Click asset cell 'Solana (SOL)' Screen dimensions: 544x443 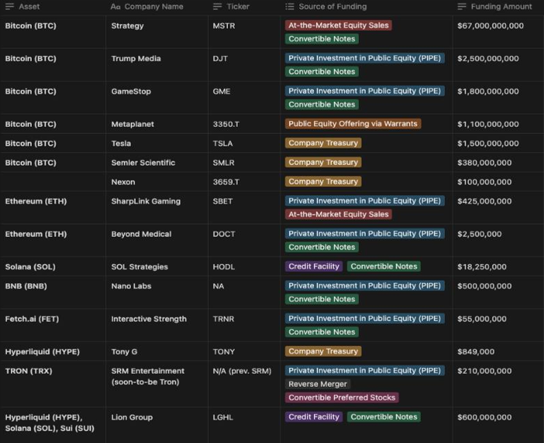click(x=30, y=267)
